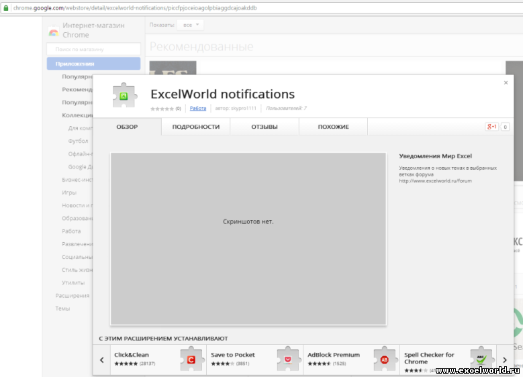Open the Утилиты category in sidebar
The image size is (523, 377).
[73, 283]
